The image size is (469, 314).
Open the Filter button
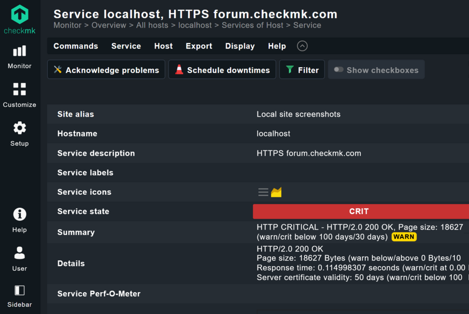302,70
